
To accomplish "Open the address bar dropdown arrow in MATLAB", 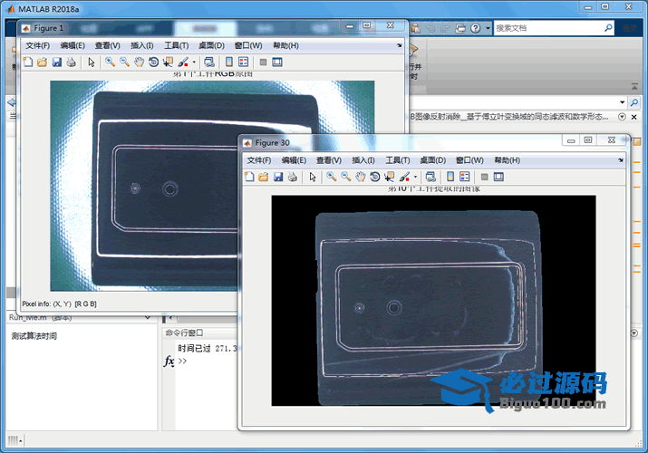I will (x=622, y=102).
